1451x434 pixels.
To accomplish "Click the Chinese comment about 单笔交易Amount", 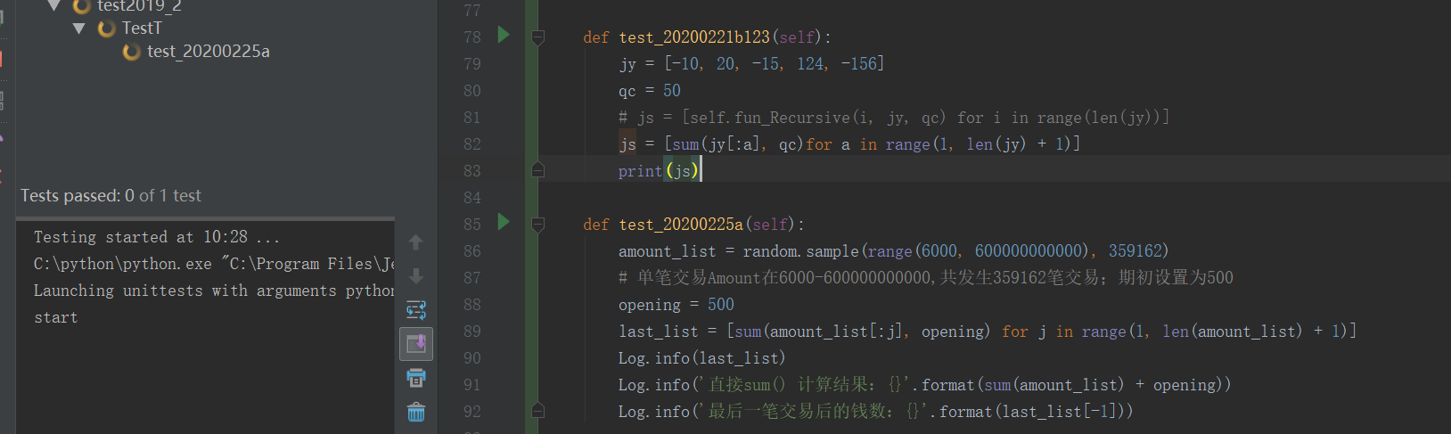I will [926, 278].
